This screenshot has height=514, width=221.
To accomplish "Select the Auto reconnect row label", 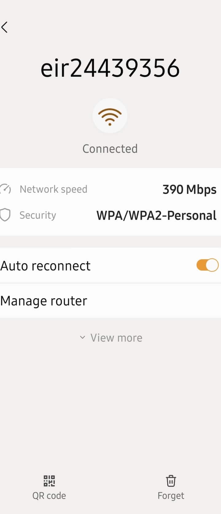I will point(45,266).
